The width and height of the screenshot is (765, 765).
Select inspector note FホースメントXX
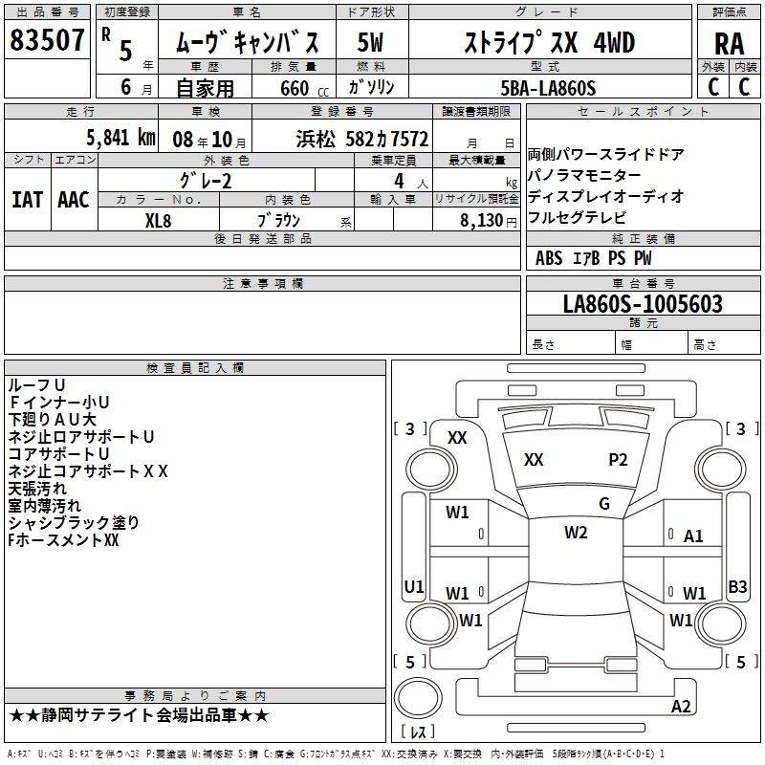(63, 540)
